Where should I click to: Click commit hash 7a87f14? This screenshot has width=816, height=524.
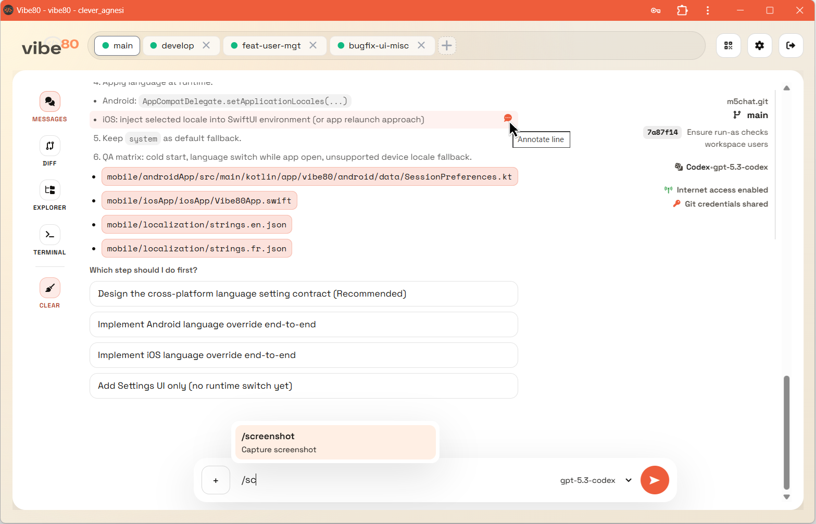click(662, 132)
